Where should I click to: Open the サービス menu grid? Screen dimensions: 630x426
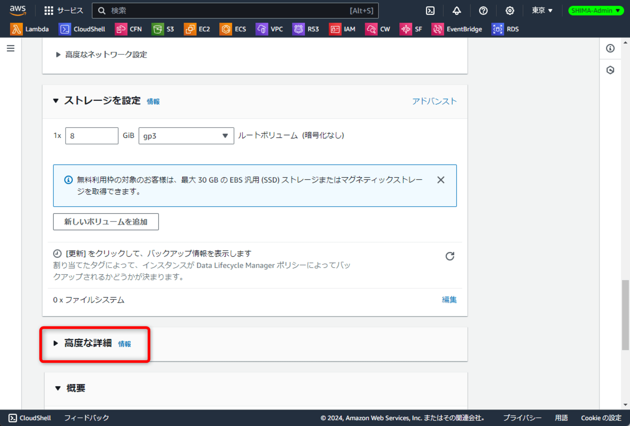coord(64,11)
